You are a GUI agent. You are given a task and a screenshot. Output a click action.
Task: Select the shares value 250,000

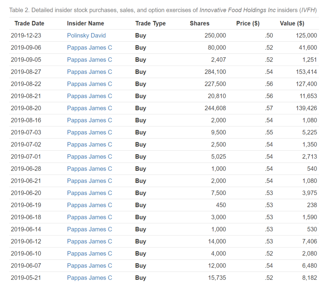[215, 35]
